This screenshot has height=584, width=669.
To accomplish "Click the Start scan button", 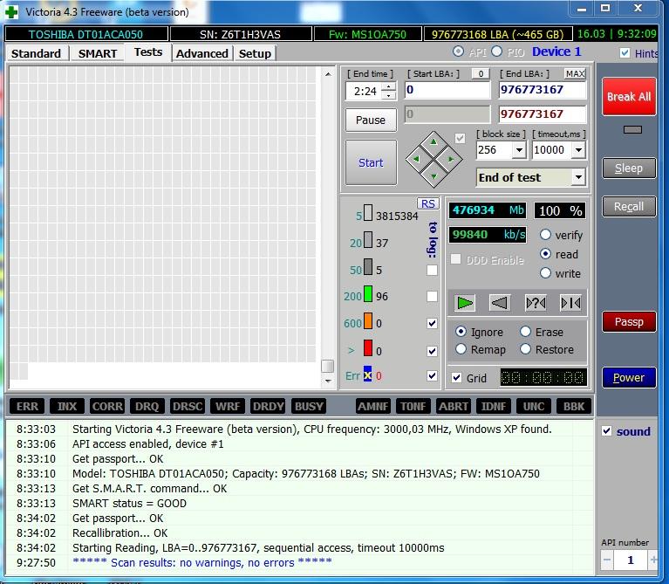I will [371, 162].
